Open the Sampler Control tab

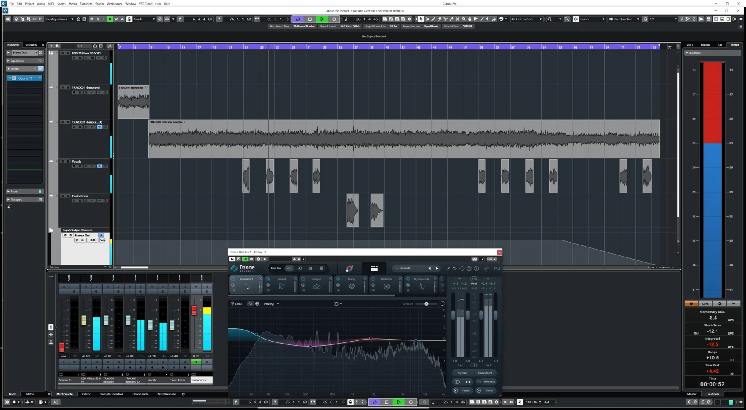tap(111, 394)
